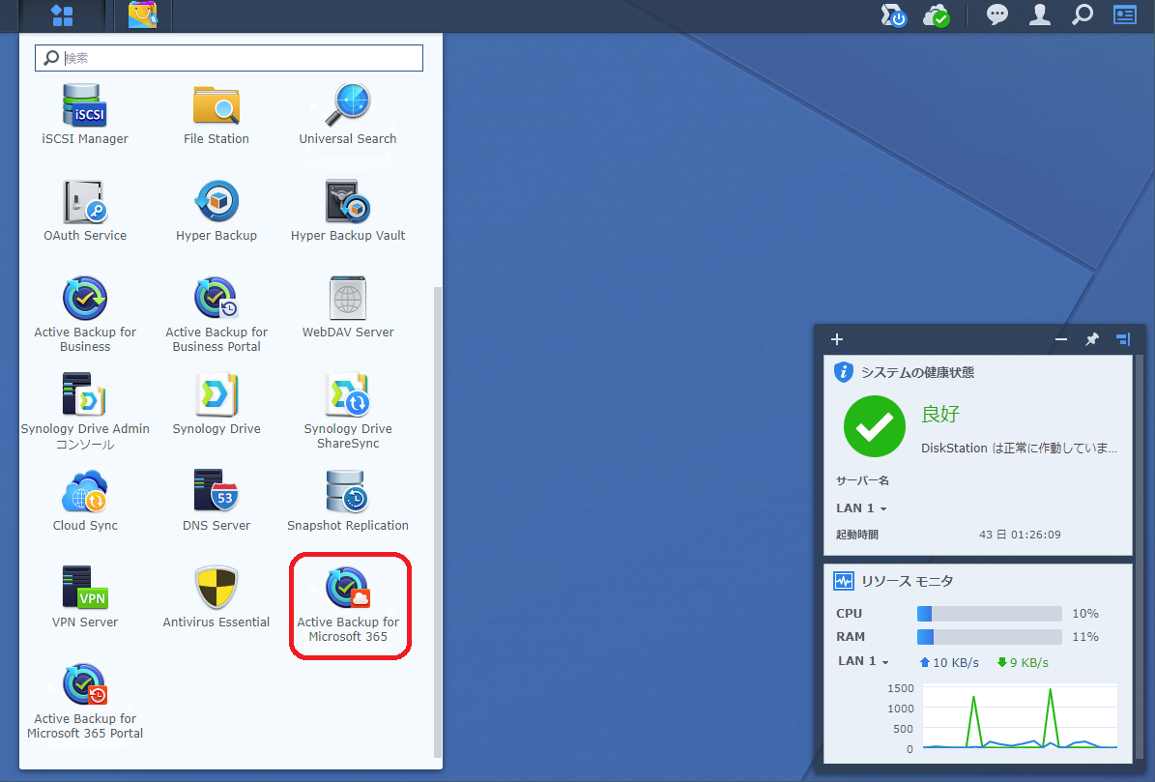
Task: Open Antivirus Essential
Action: [217, 597]
